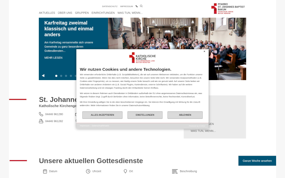Click the calendar icon next to Datum

pos(45,171)
